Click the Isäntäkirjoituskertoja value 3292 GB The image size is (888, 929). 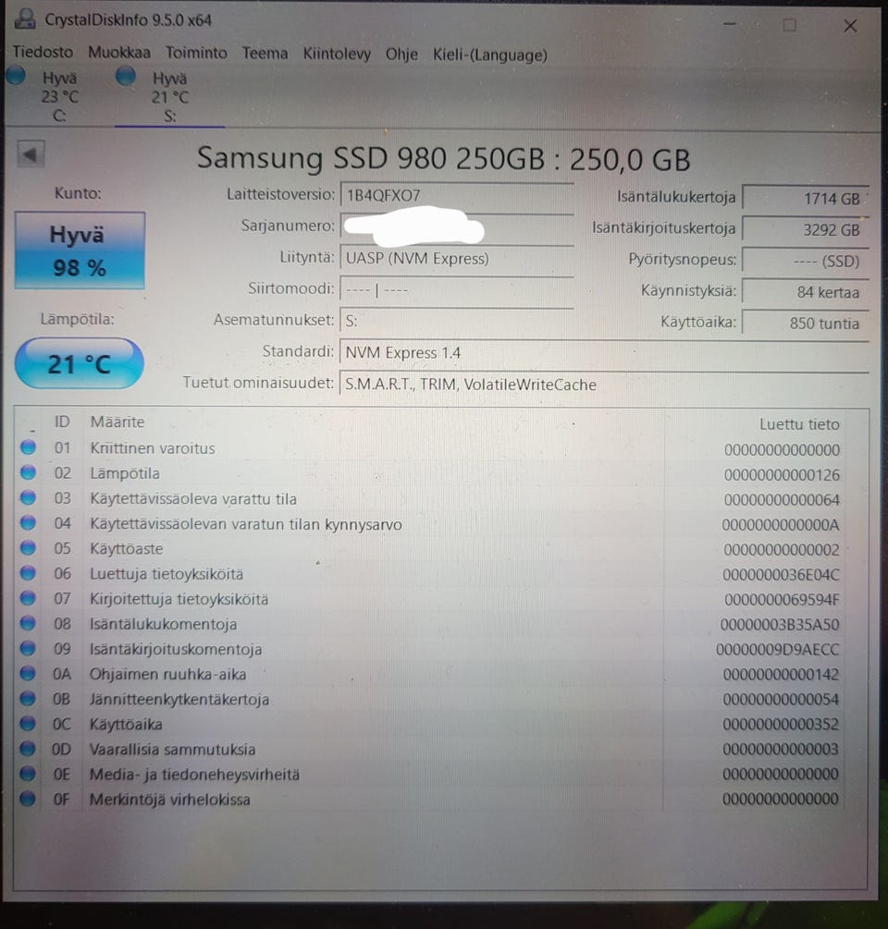tap(806, 230)
